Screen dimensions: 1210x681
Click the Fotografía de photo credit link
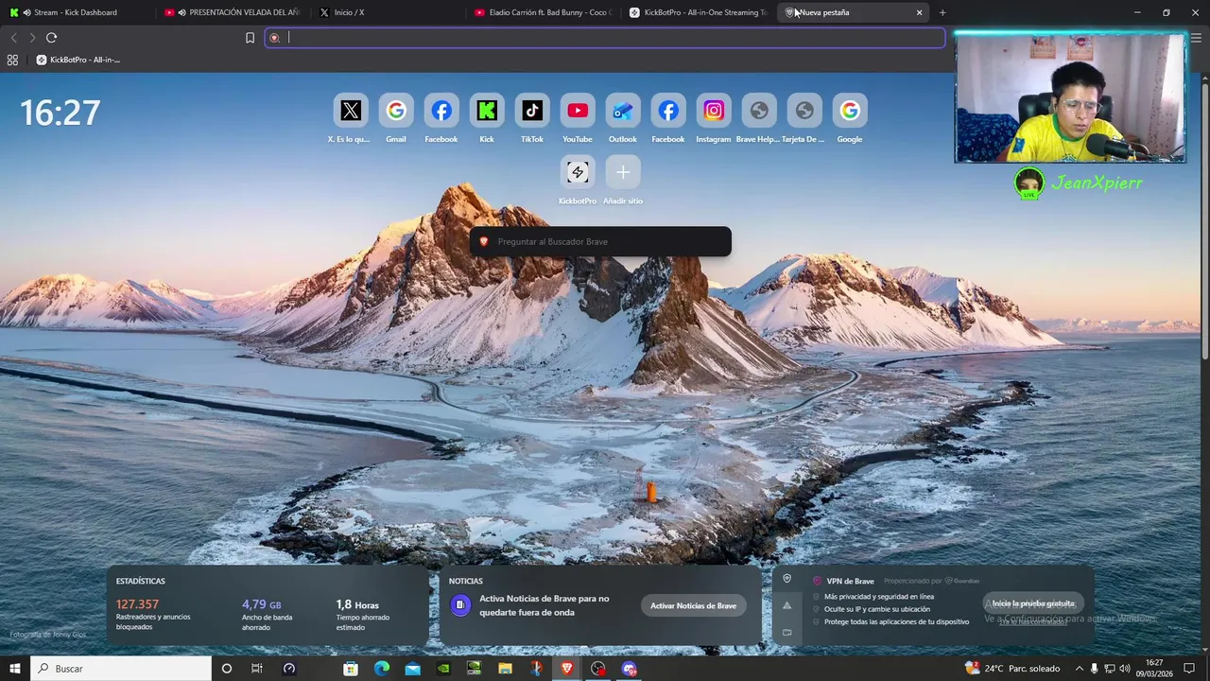48,635
